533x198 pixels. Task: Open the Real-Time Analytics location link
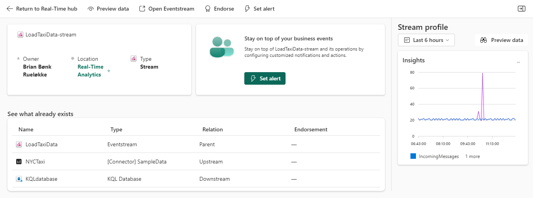(90, 71)
